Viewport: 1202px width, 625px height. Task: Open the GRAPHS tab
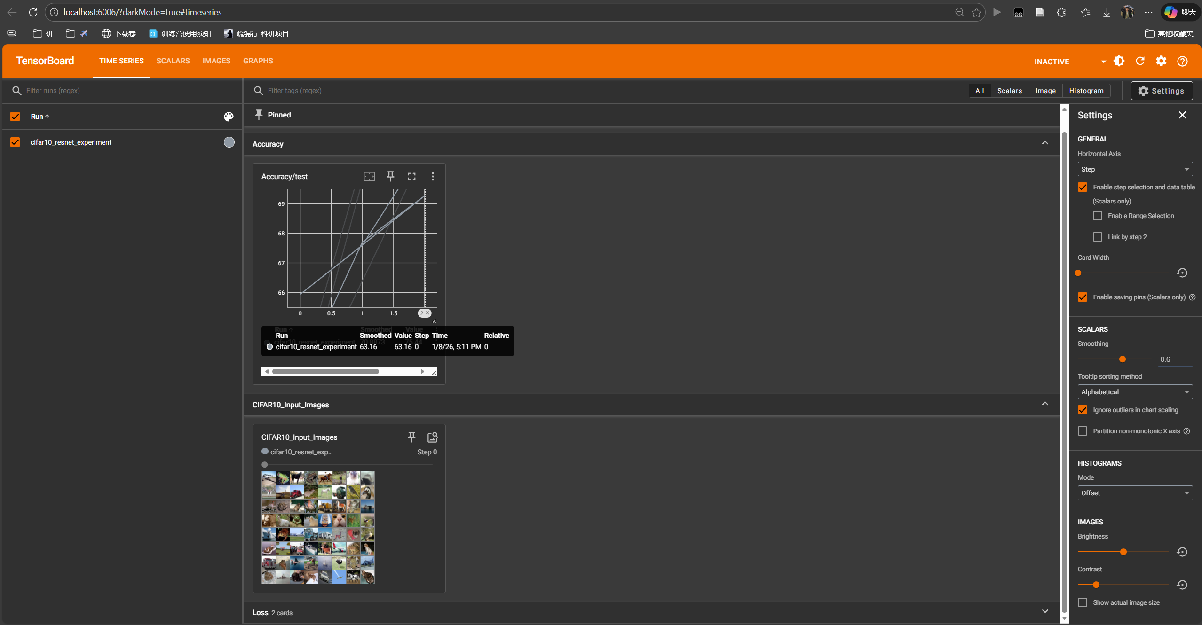tap(258, 61)
